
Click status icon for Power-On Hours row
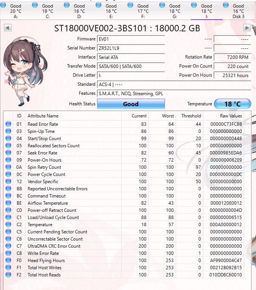8,160
